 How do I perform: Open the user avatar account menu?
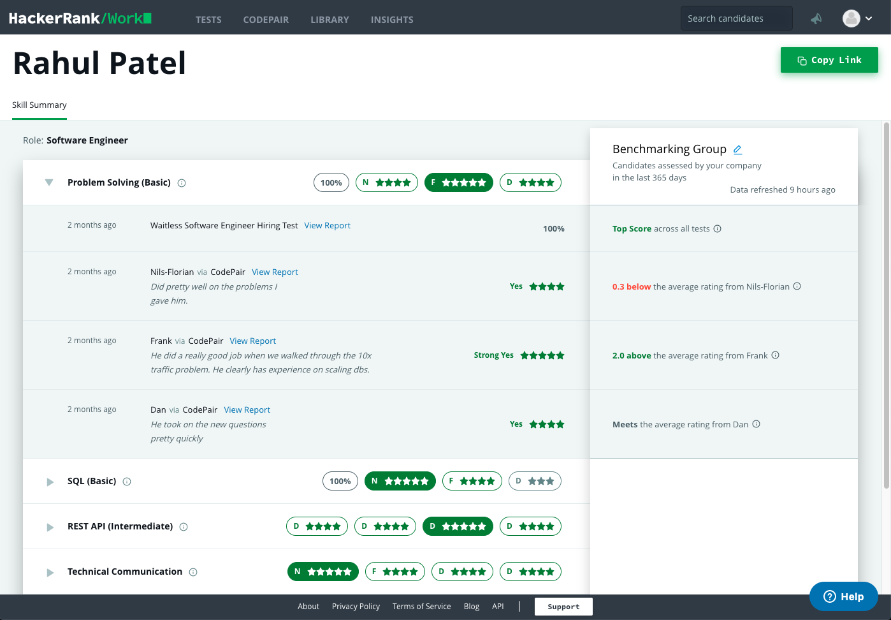point(851,18)
